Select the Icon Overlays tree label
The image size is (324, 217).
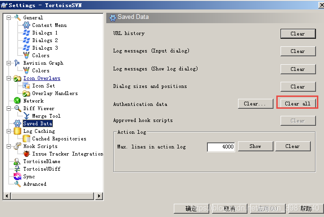[42, 78]
